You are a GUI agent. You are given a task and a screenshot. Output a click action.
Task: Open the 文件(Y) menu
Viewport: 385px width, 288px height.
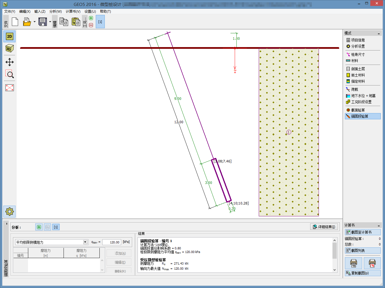pyautogui.click(x=10, y=12)
